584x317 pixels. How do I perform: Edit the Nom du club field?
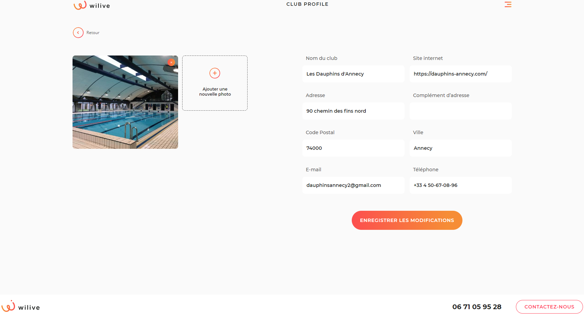(x=353, y=74)
